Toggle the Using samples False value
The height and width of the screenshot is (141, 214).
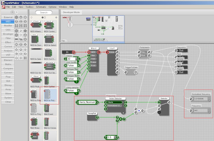click(72, 90)
